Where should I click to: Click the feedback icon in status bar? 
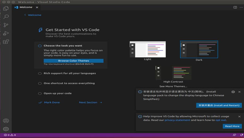pos(234,135)
